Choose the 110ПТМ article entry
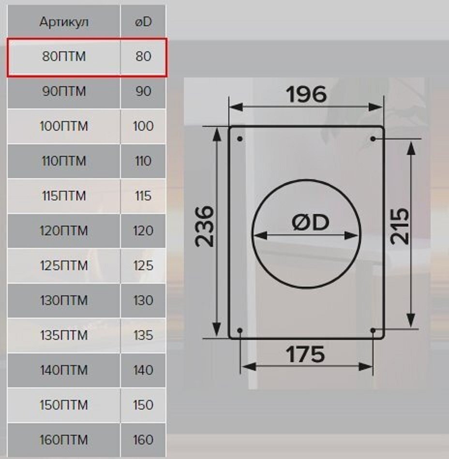This screenshot has height=459, width=449. pyautogui.click(x=64, y=161)
